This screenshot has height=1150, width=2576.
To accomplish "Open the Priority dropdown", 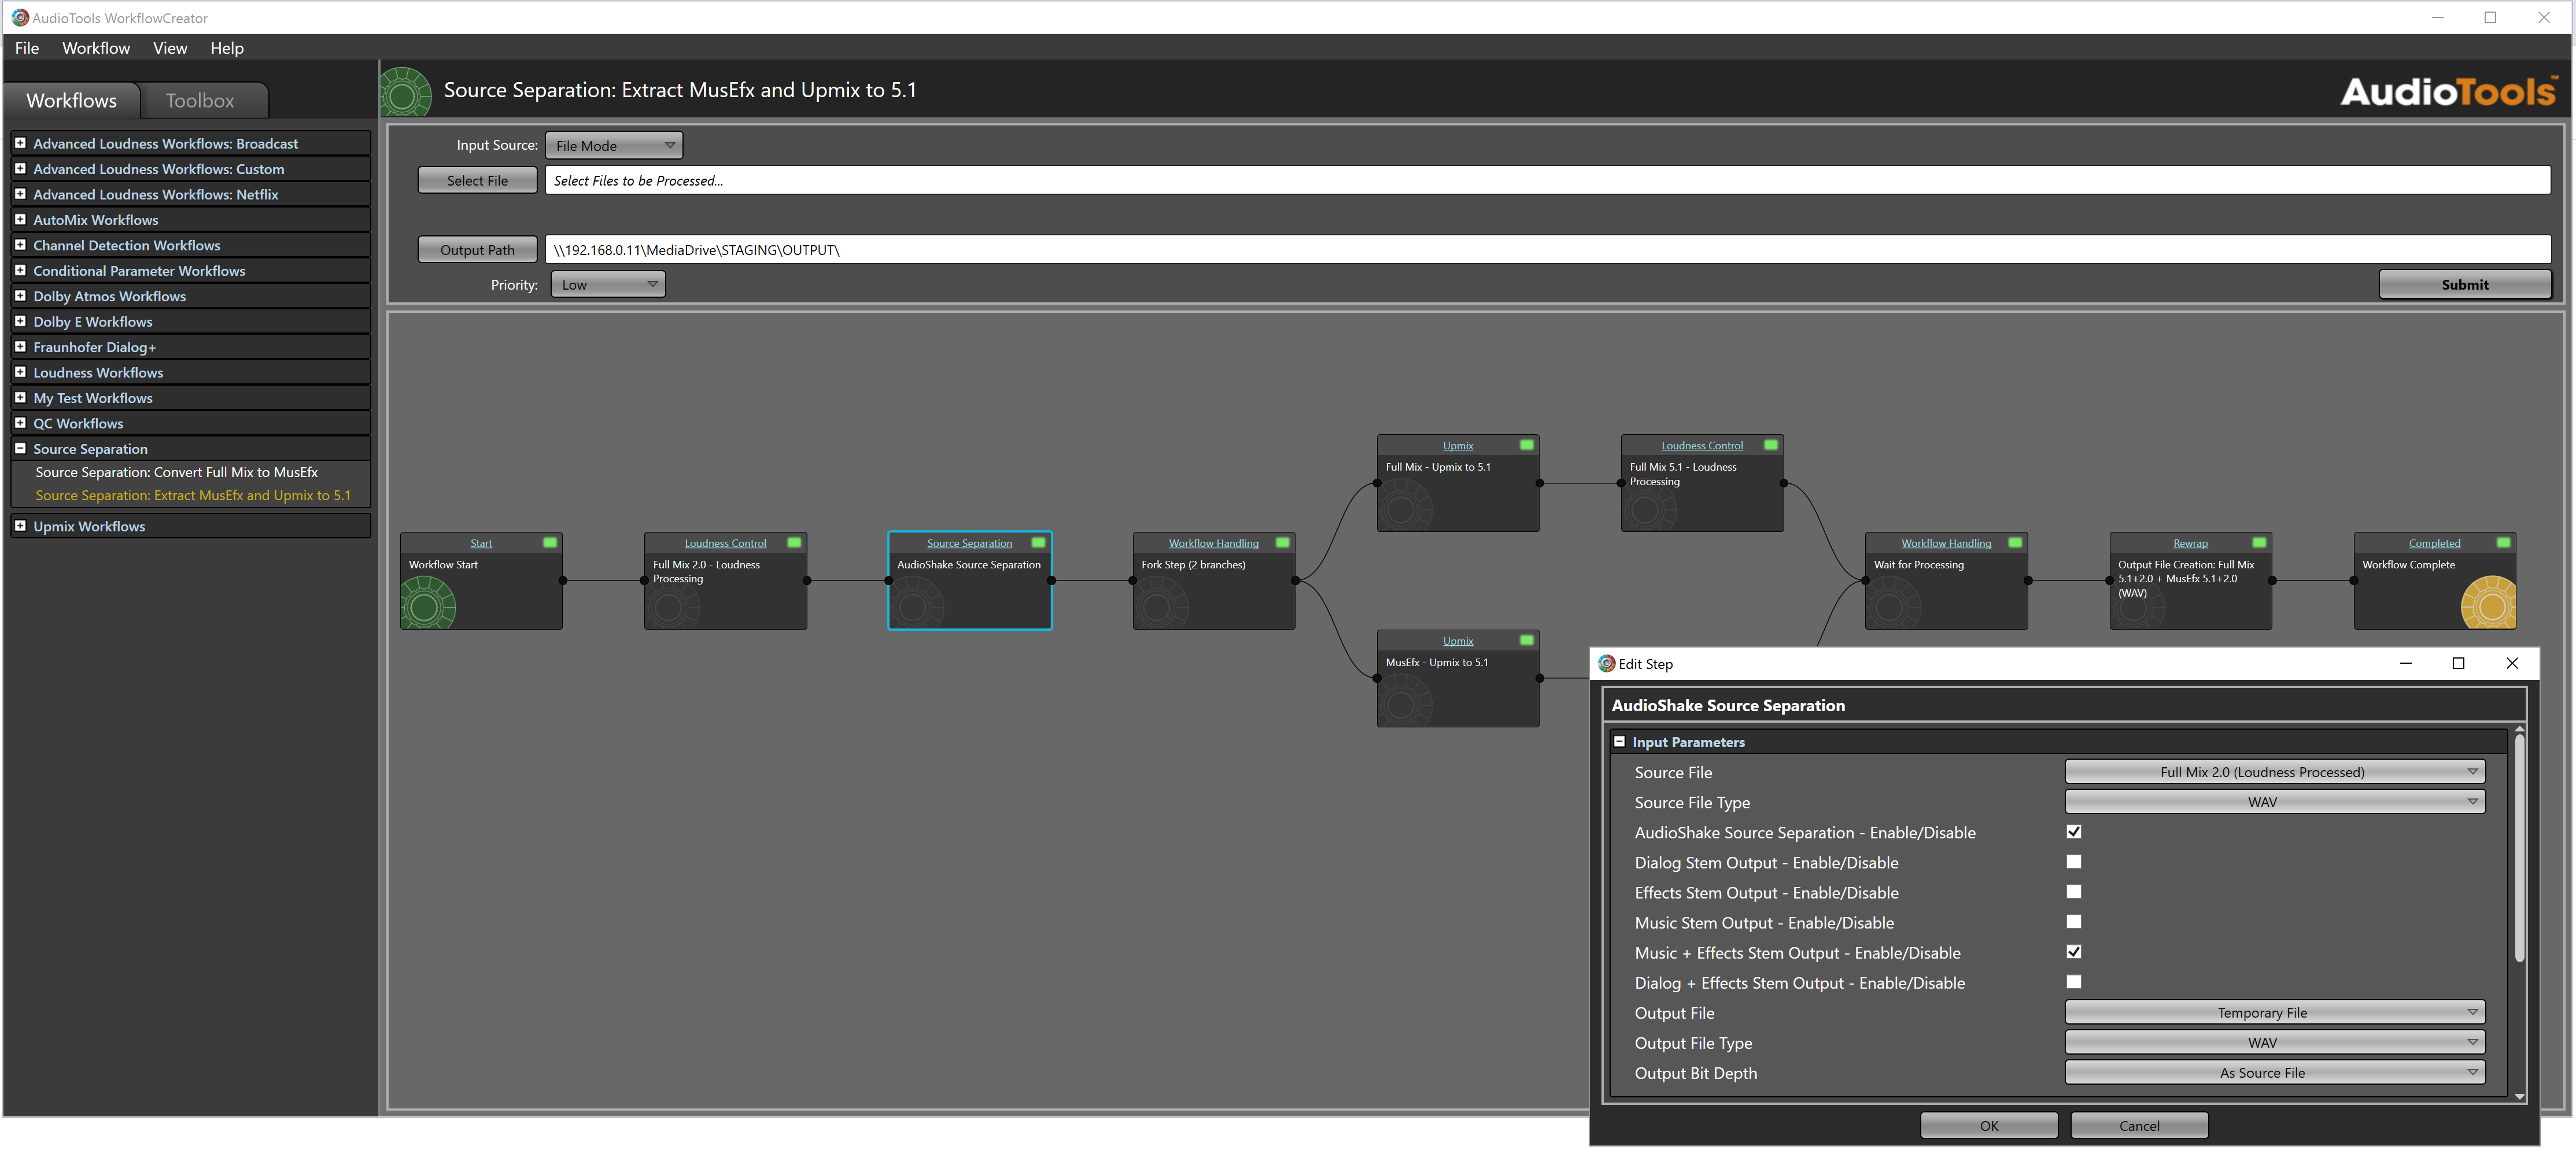I will tap(607, 285).
